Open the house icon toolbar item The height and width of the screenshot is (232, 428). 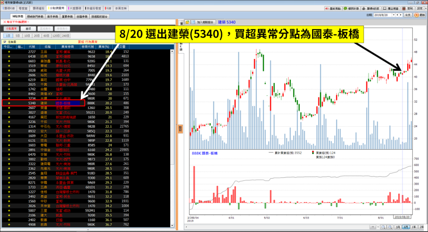[x=371, y=8]
